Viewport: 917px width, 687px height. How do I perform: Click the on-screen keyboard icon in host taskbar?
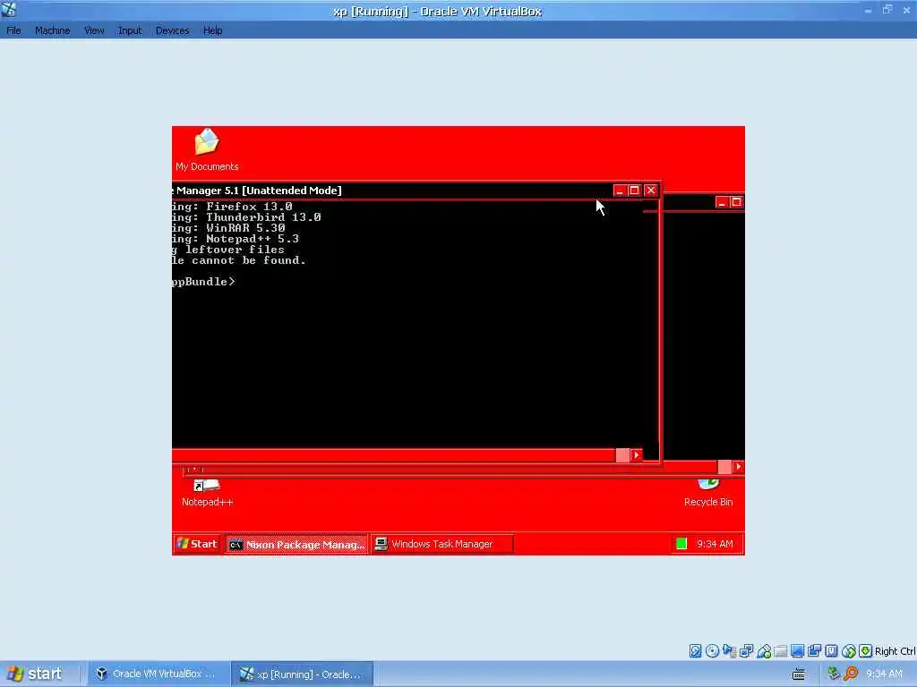(798, 674)
